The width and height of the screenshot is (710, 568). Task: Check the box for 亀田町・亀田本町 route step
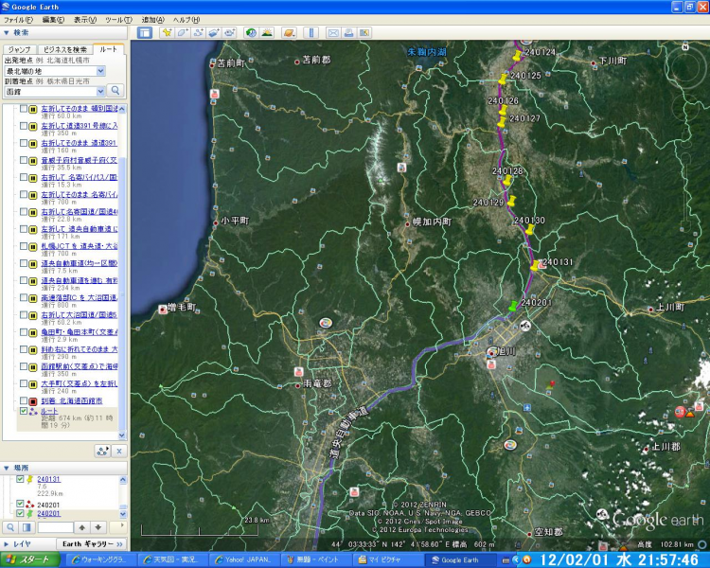click(23, 332)
